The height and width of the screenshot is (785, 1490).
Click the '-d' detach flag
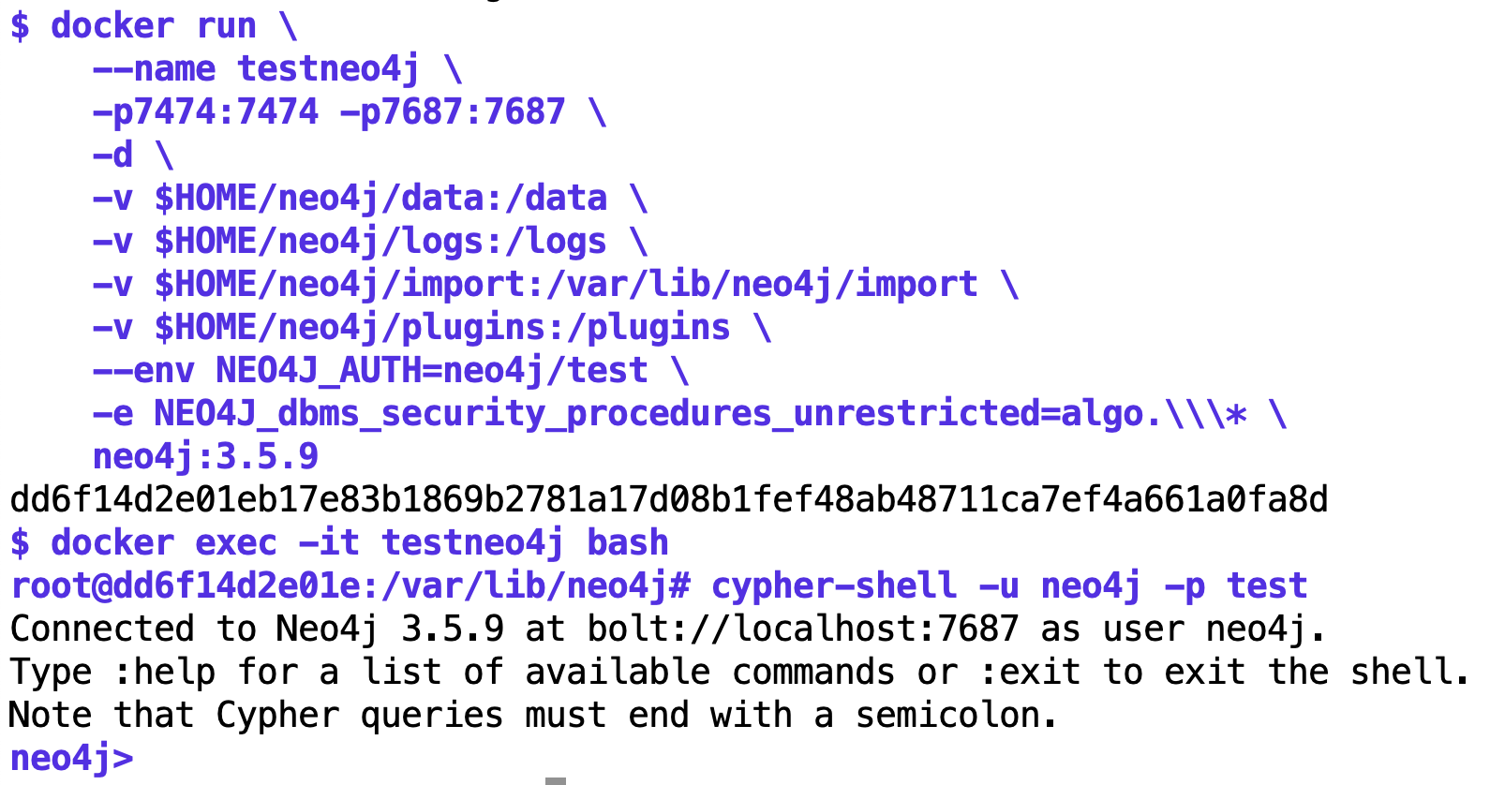112,155
